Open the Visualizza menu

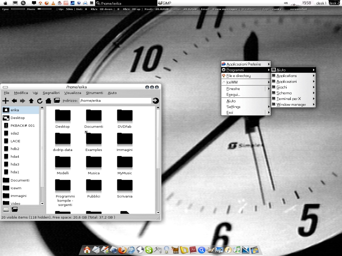[x=72, y=93]
